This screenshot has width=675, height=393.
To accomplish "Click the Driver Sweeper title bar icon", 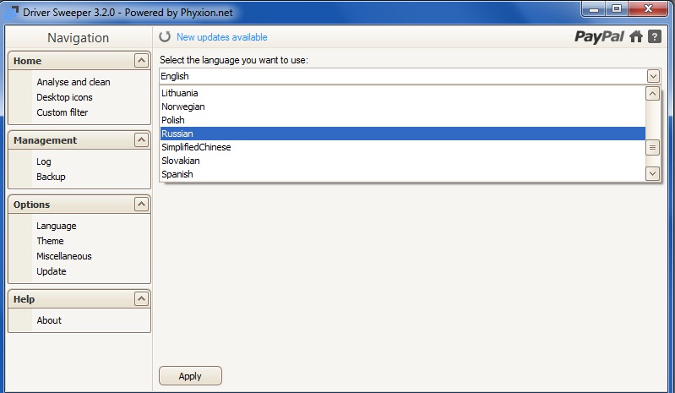I will pyautogui.click(x=11, y=12).
